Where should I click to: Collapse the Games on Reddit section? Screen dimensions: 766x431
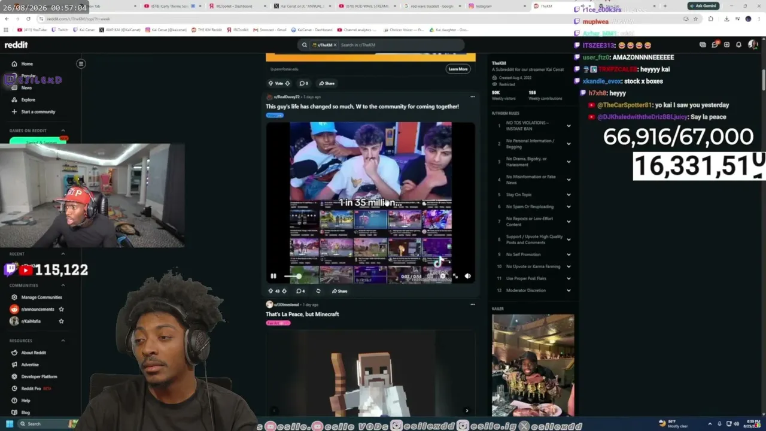(63, 130)
